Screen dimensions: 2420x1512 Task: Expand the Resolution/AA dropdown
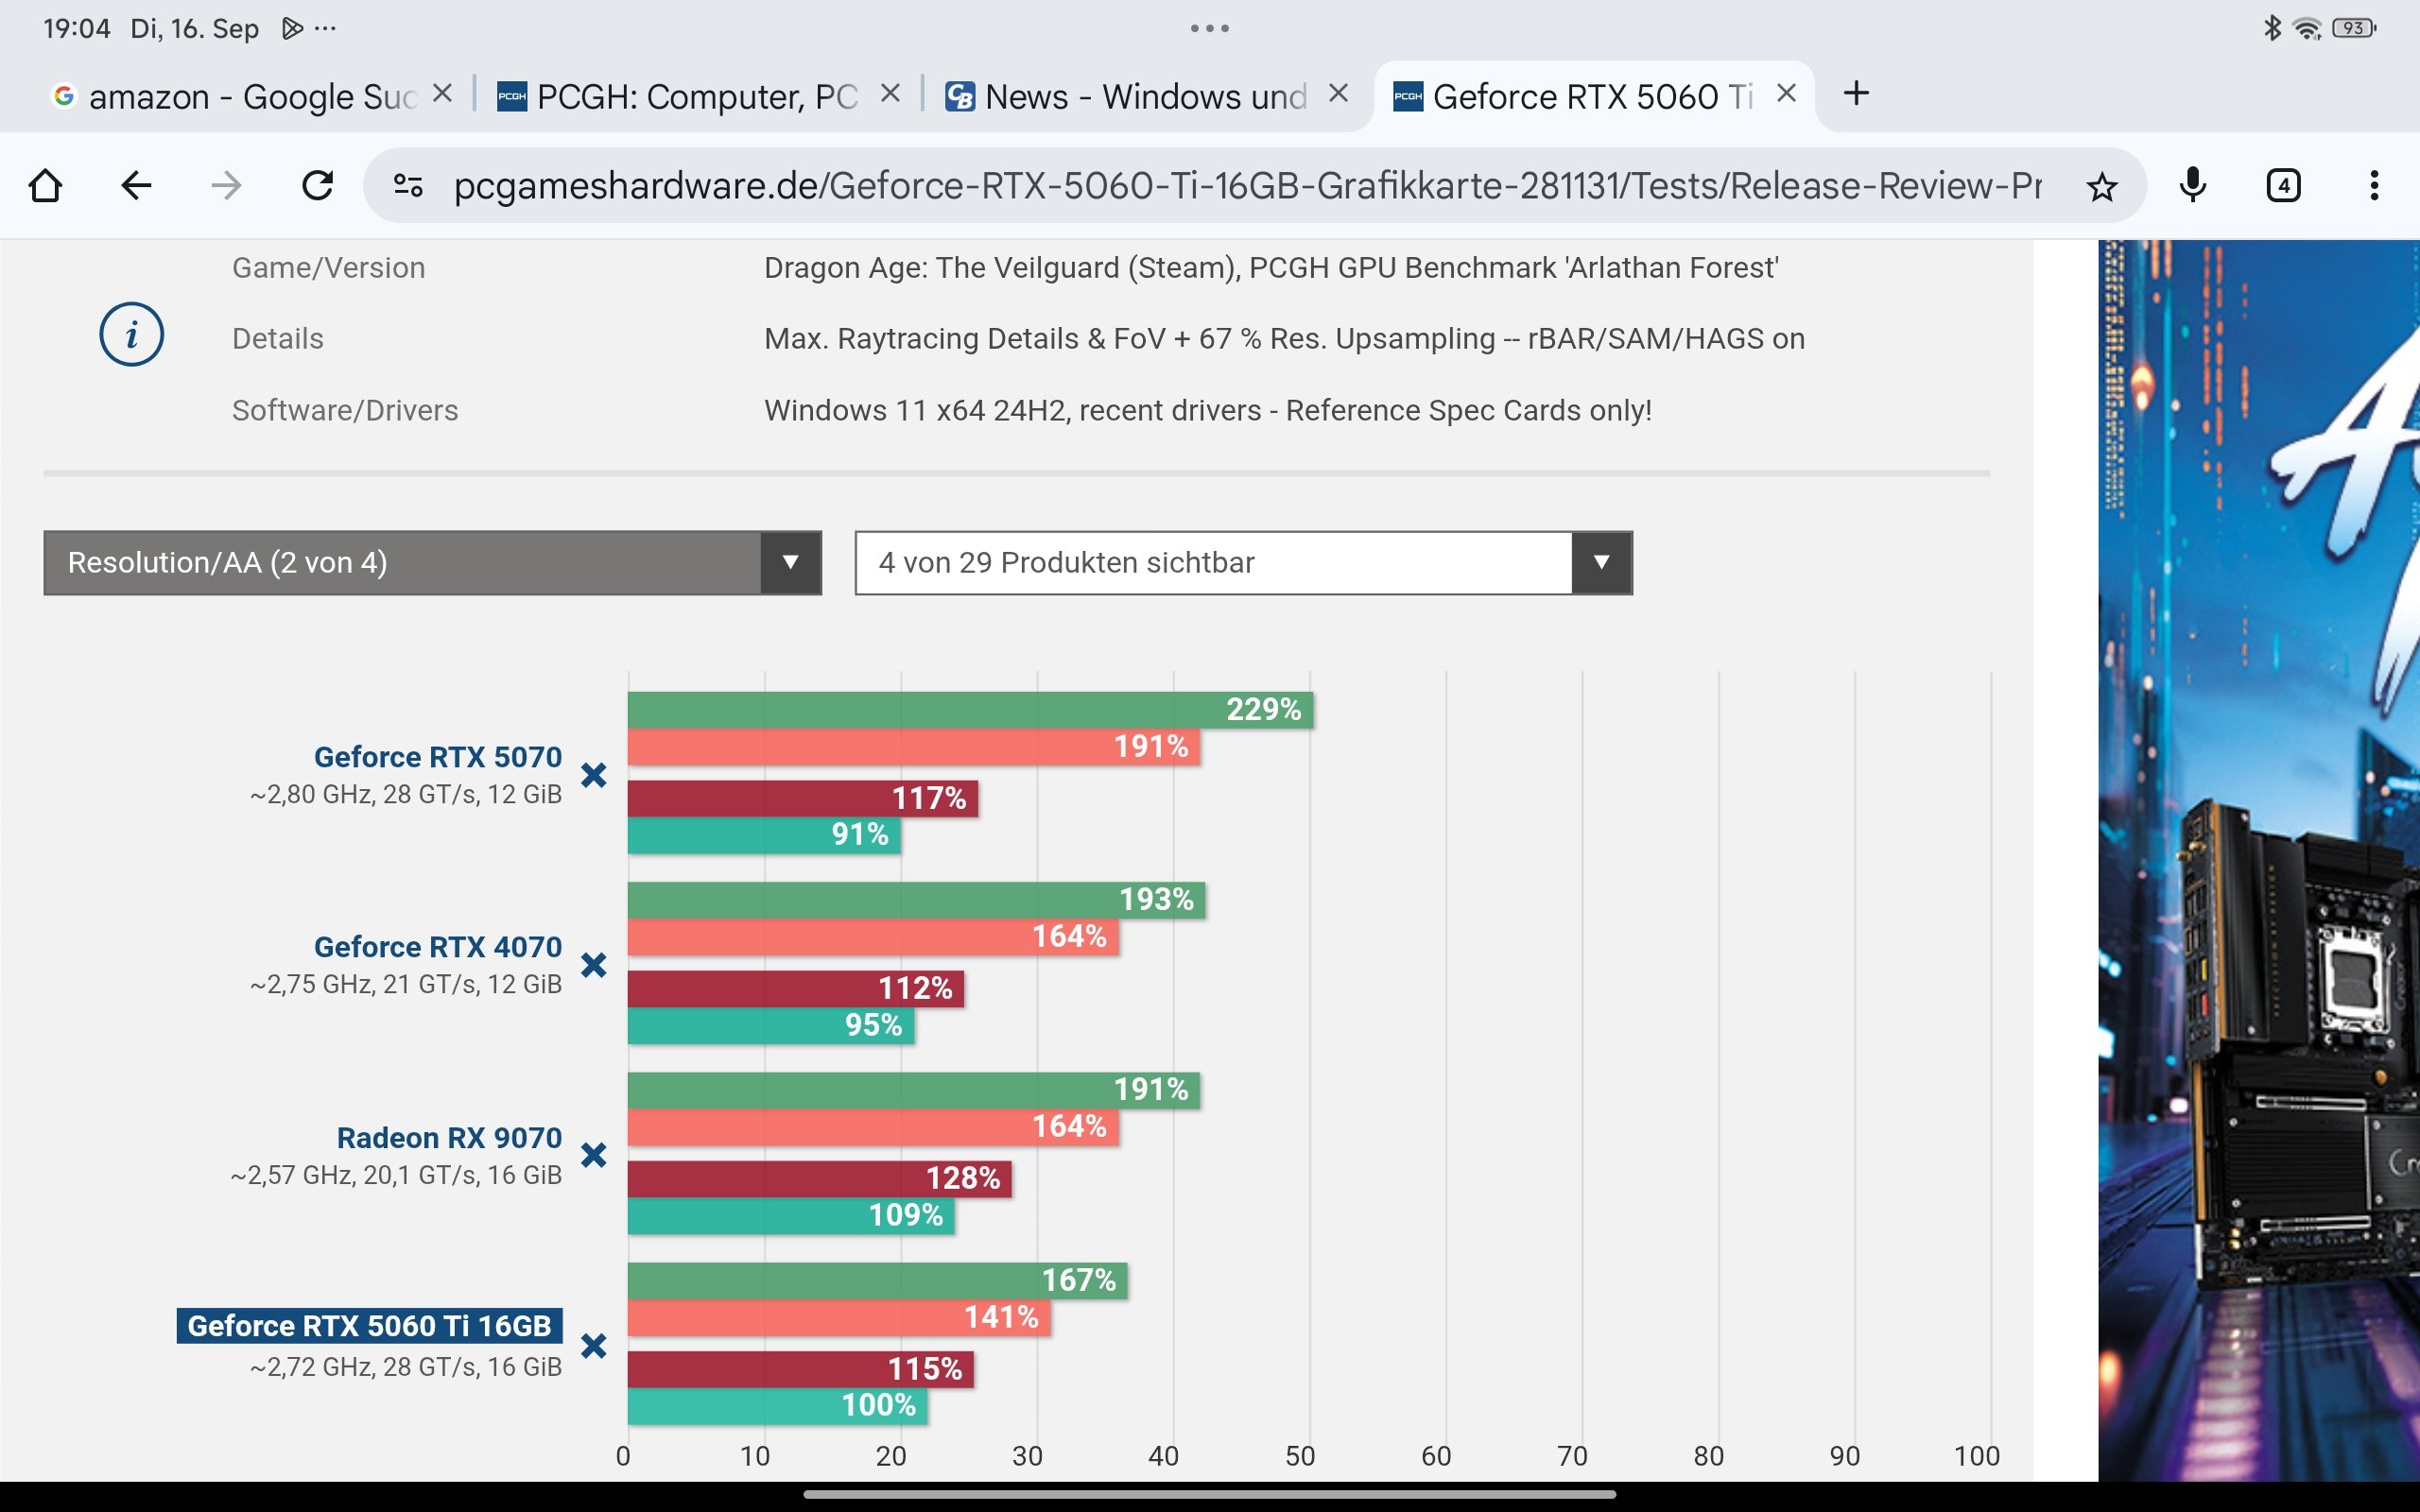[x=432, y=563]
